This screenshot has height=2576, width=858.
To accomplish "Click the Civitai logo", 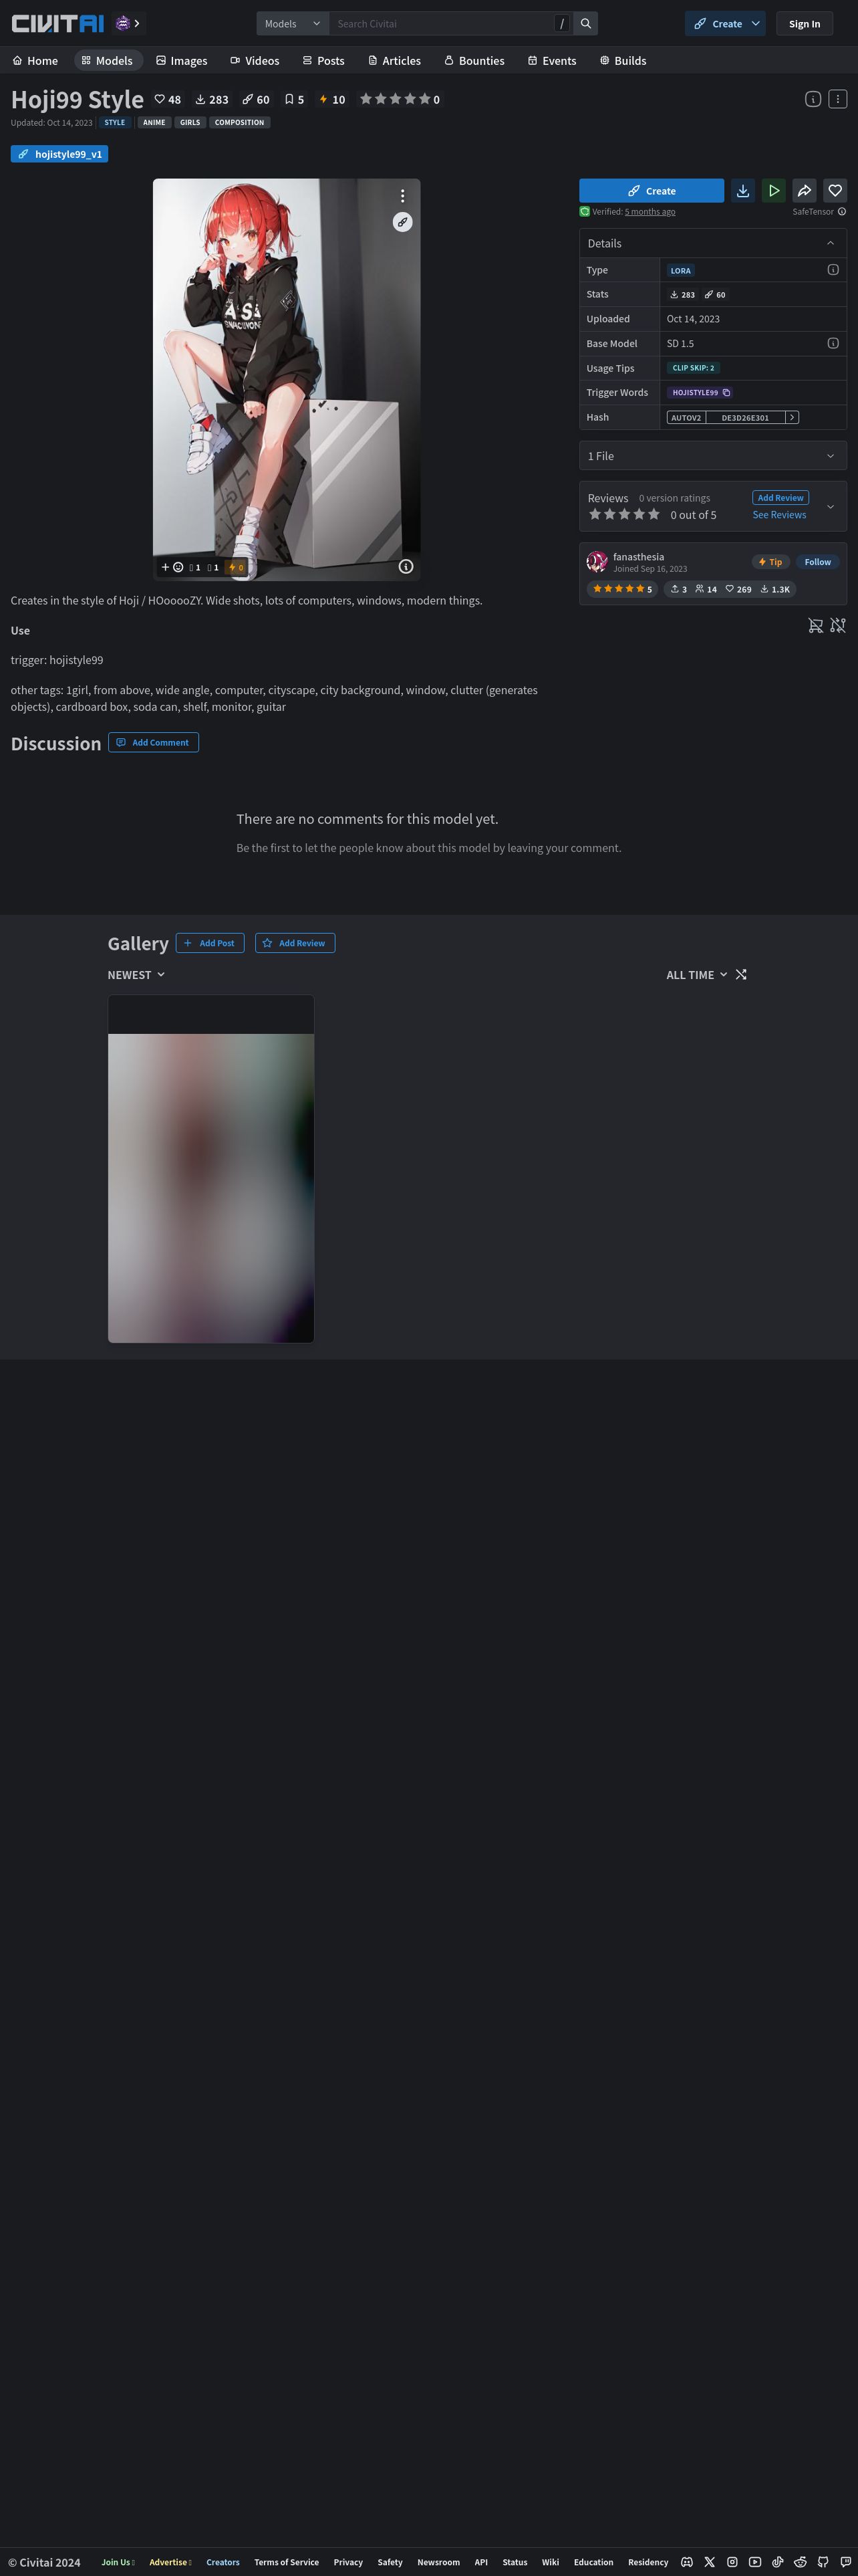I will point(57,23).
